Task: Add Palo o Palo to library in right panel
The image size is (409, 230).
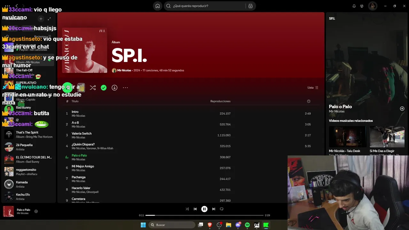Action: 402,109
